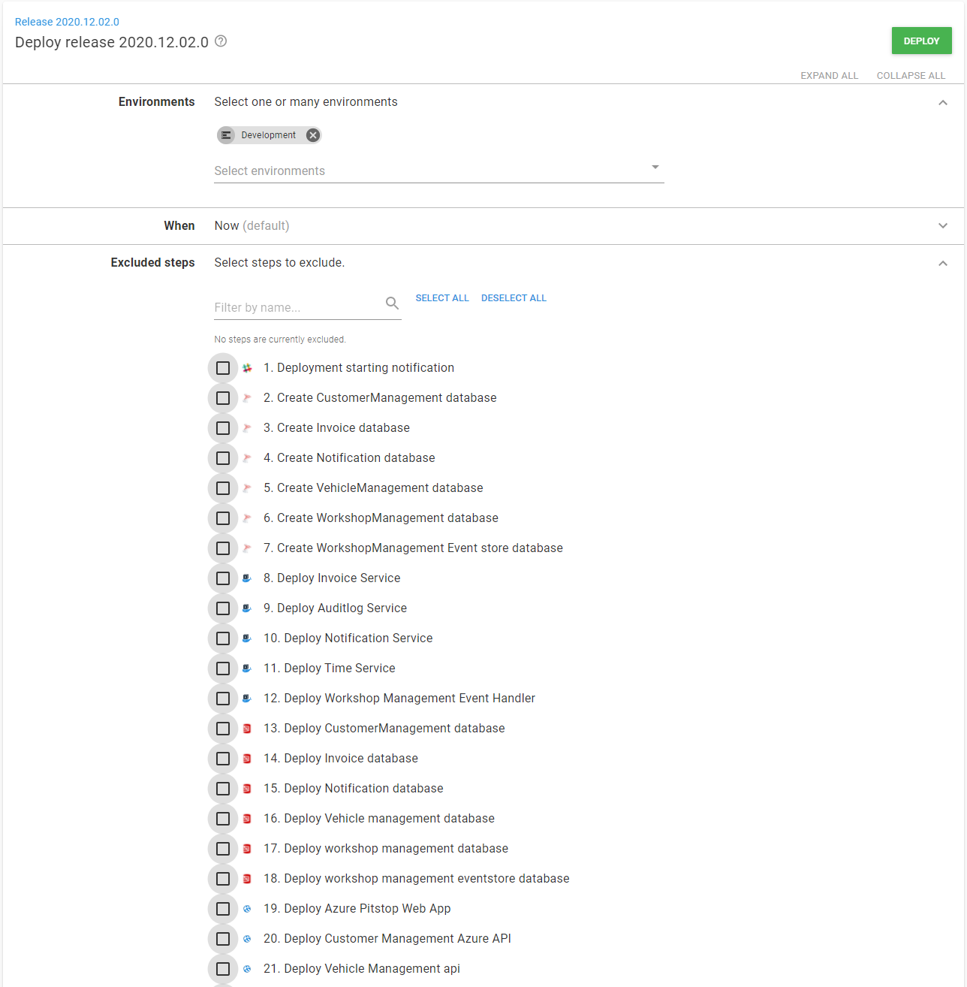Click the flag icon for Create WorkshopManagement Event store database

click(x=247, y=548)
